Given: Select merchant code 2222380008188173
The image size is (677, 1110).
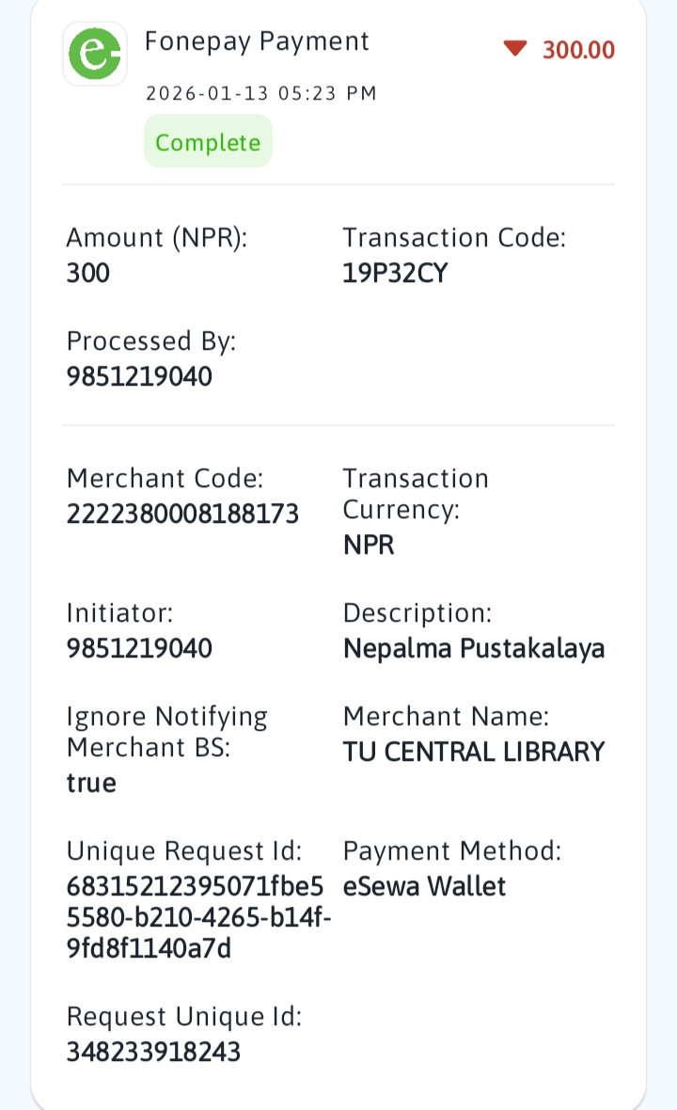Looking at the screenshot, I should (182, 514).
